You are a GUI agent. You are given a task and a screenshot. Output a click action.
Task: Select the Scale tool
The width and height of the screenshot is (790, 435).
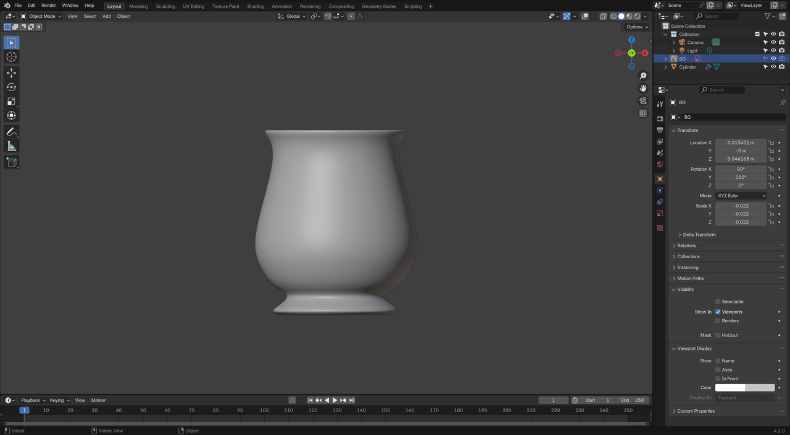(11, 101)
